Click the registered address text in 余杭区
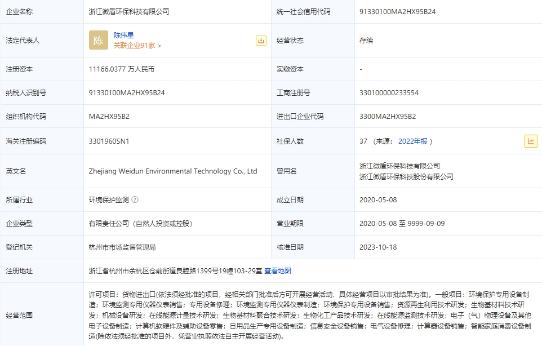 (x=175, y=271)
